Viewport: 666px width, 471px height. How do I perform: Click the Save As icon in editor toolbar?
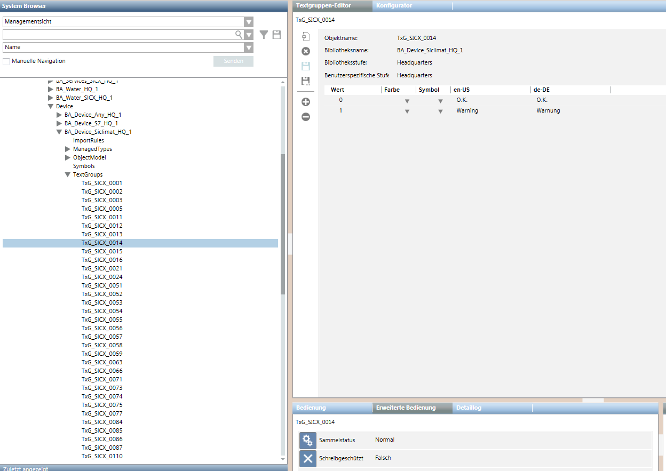[306, 81]
